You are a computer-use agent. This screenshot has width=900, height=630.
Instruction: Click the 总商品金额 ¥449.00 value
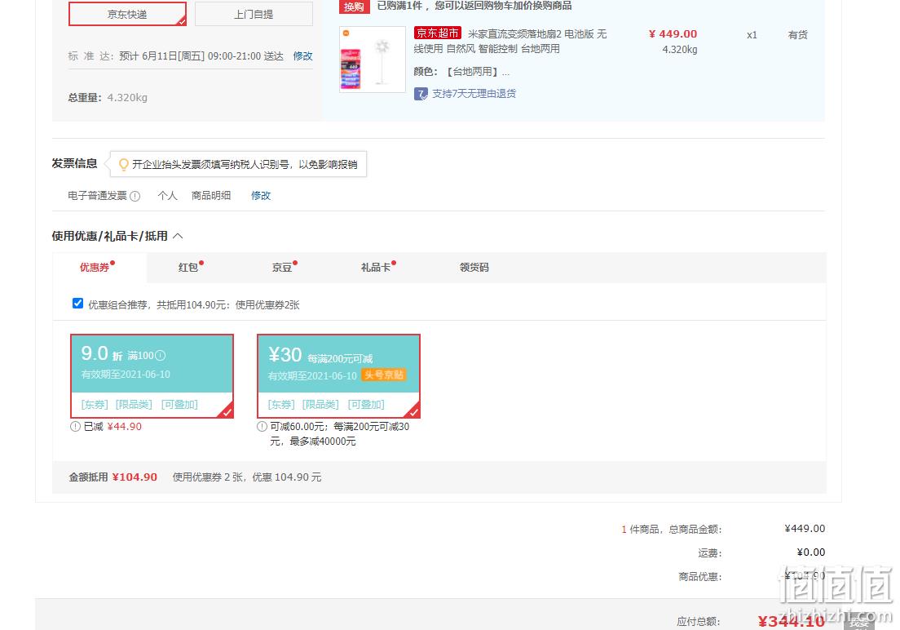pos(805,528)
